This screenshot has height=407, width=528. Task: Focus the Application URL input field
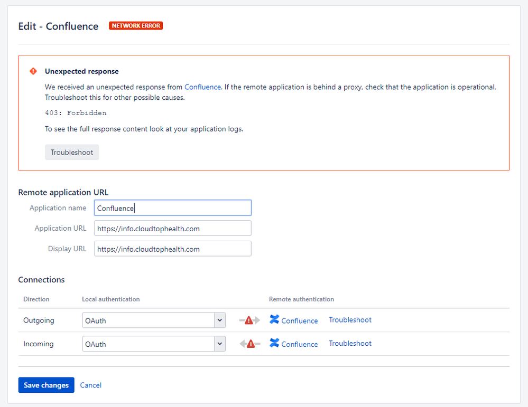click(x=173, y=229)
